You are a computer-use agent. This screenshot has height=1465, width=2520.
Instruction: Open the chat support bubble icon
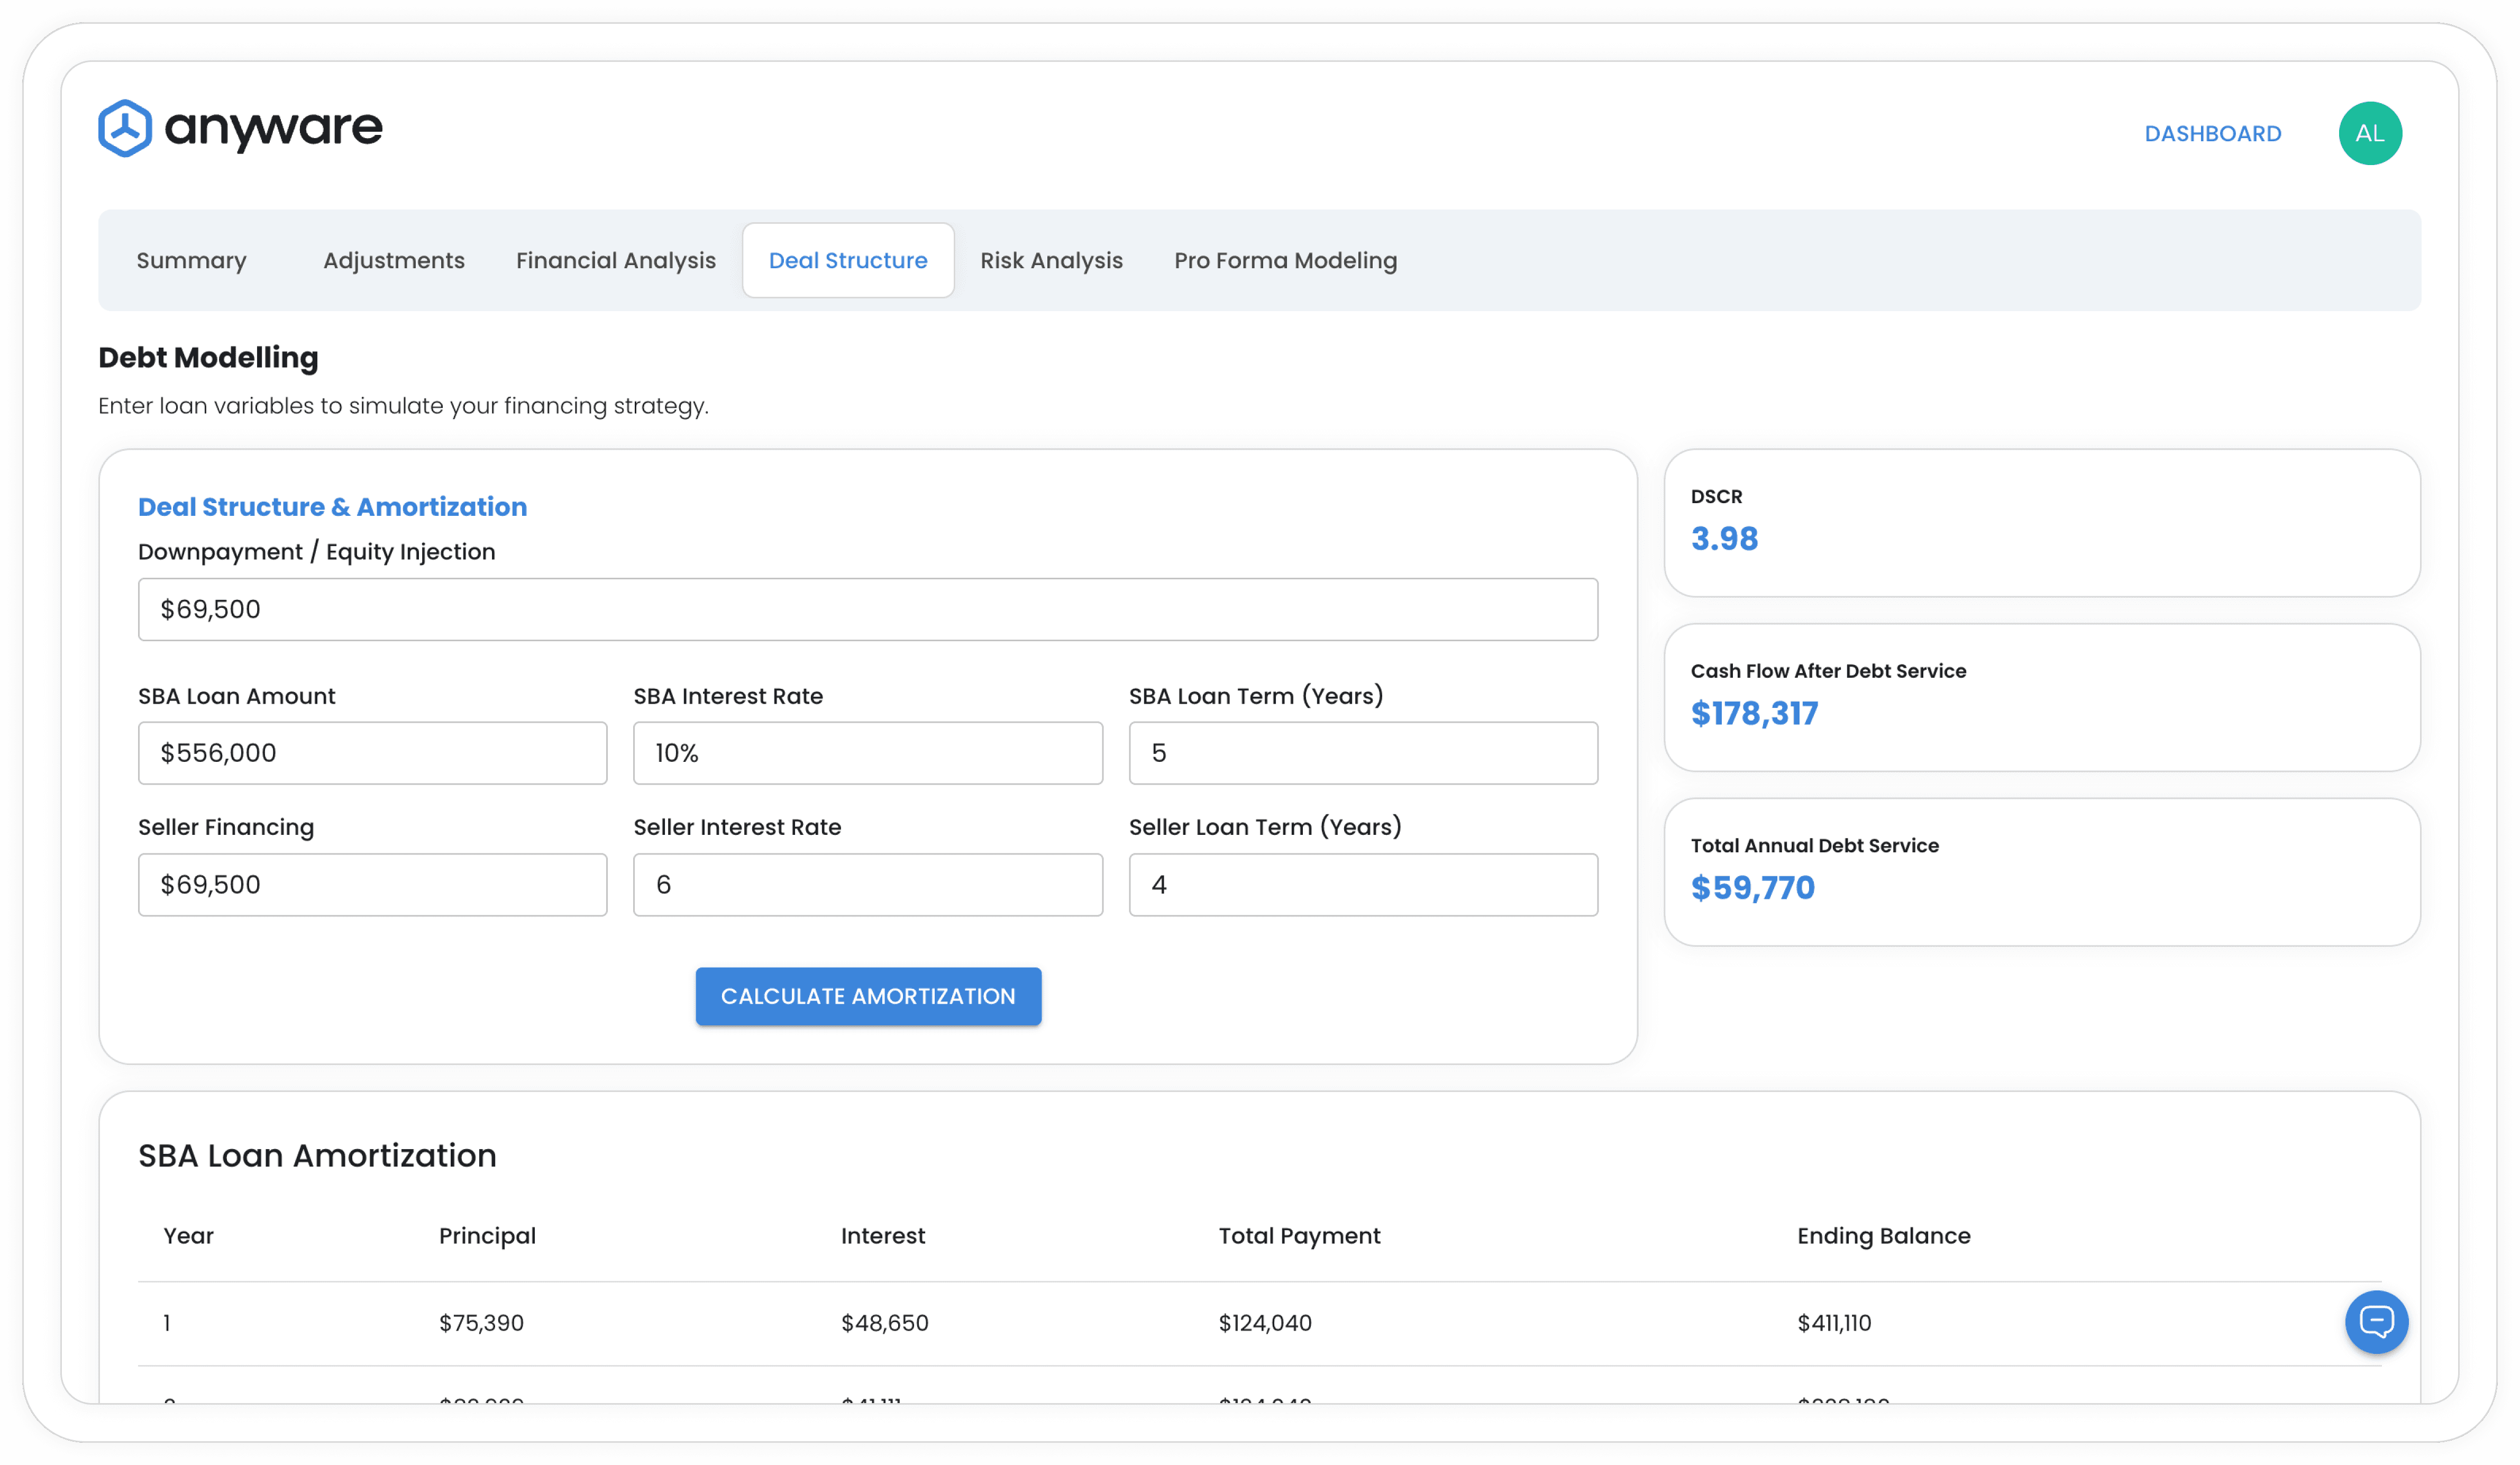[x=2376, y=1322]
